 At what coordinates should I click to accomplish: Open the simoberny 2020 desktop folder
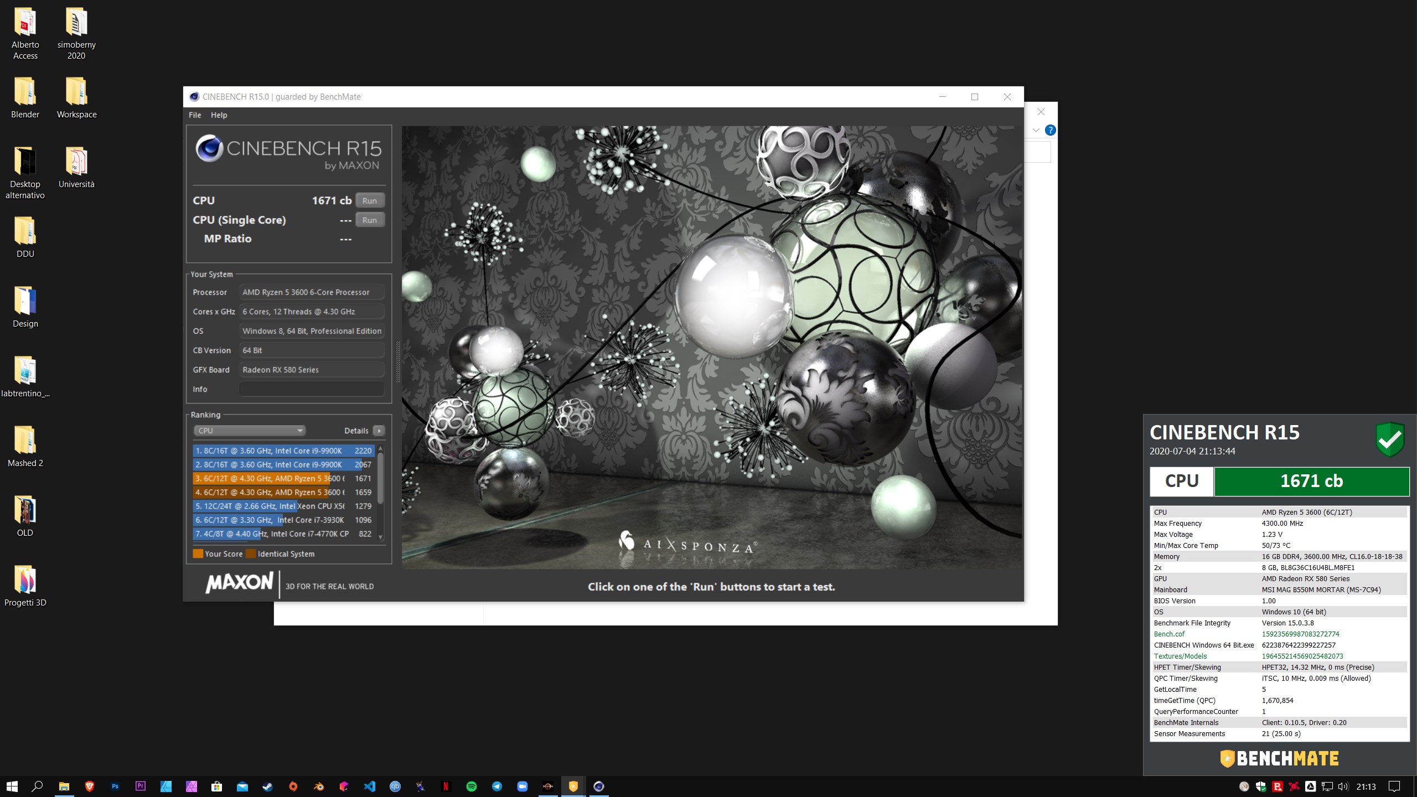pyautogui.click(x=76, y=33)
